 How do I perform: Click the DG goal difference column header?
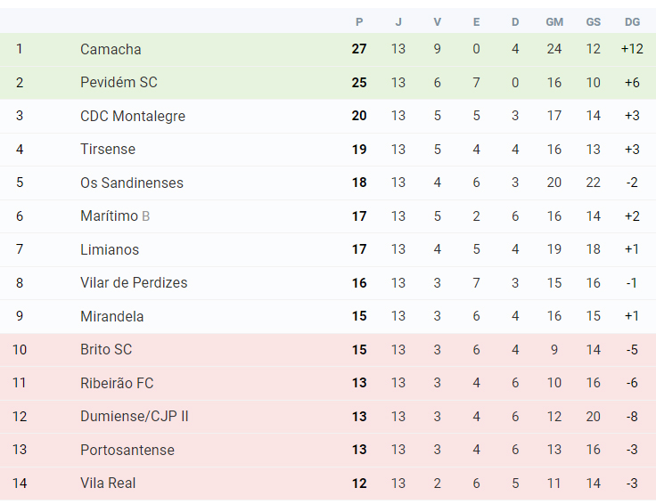point(632,22)
